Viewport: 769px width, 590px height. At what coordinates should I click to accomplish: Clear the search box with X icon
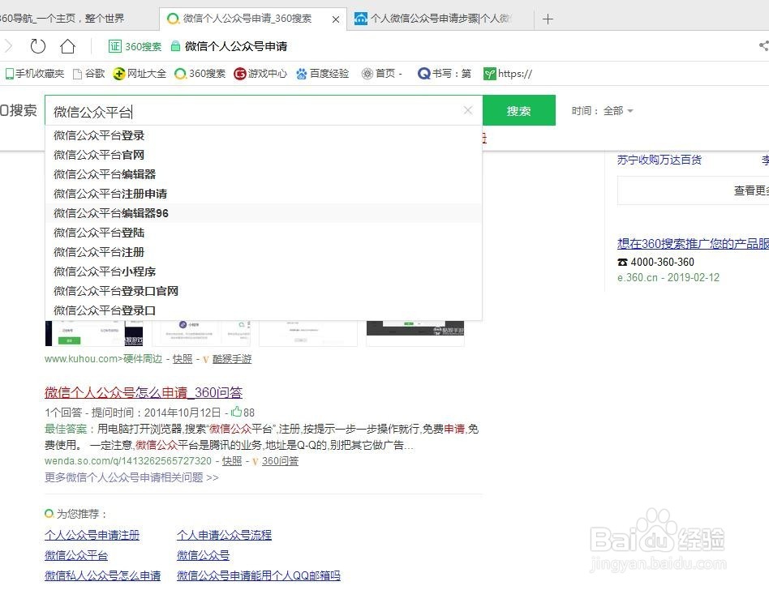468,110
